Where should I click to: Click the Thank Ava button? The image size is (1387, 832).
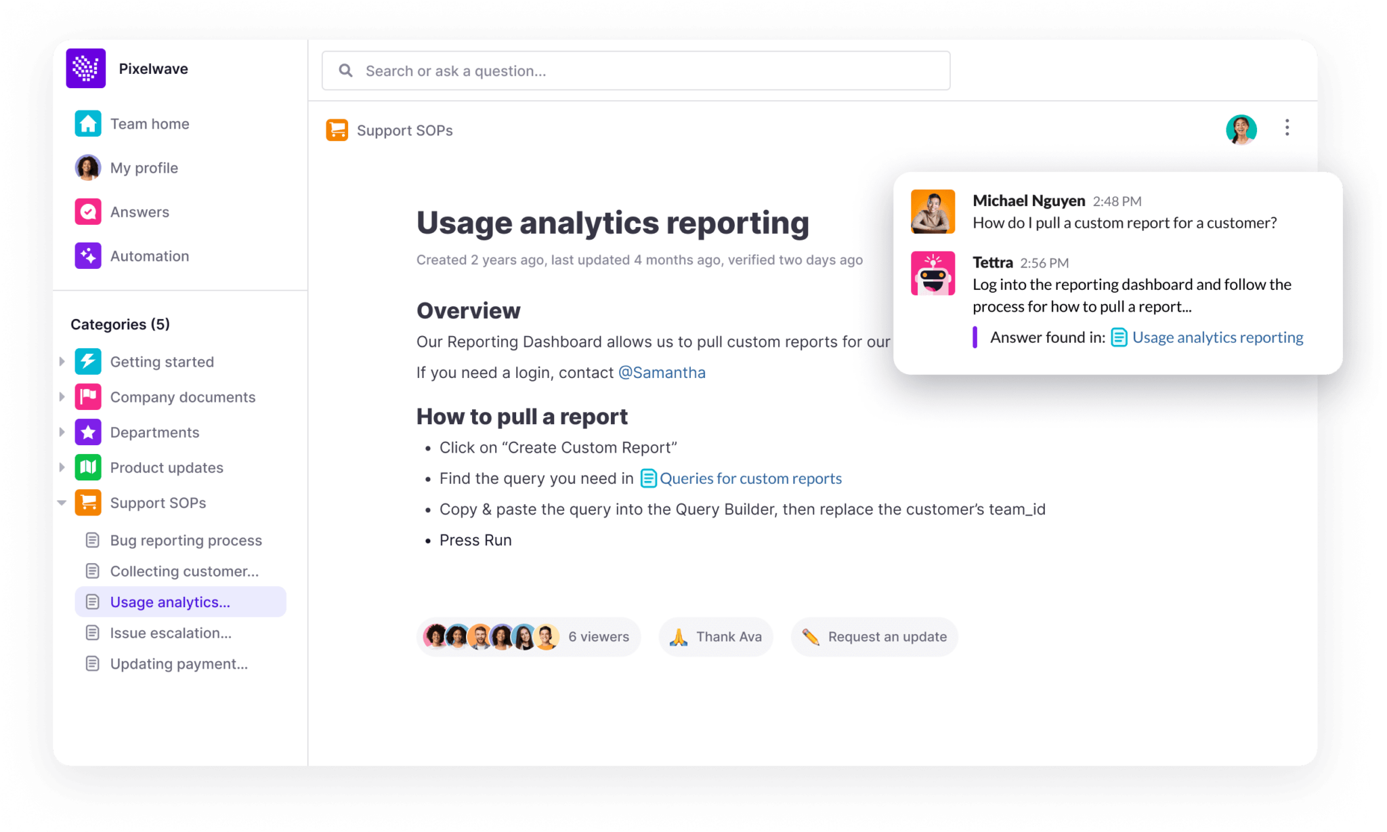point(716,636)
